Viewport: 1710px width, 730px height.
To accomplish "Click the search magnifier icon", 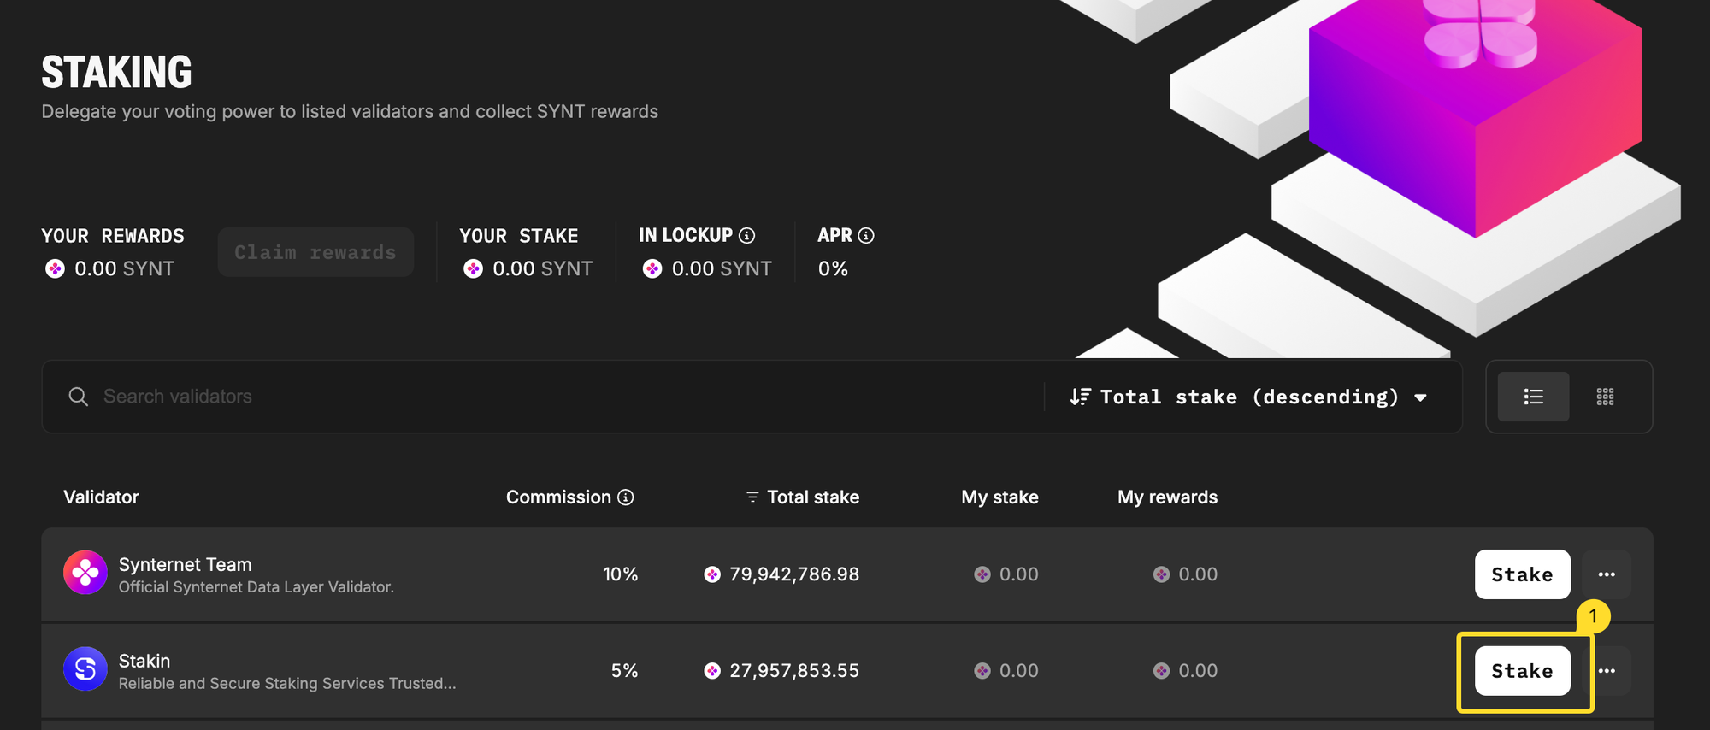I will pyautogui.click(x=78, y=397).
